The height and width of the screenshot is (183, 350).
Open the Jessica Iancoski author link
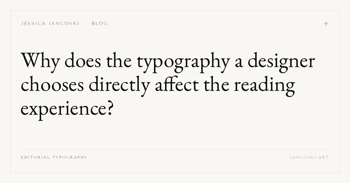click(50, 24)
